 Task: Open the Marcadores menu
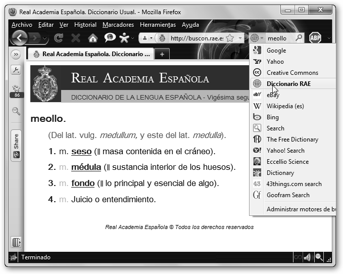click(118, 25)
